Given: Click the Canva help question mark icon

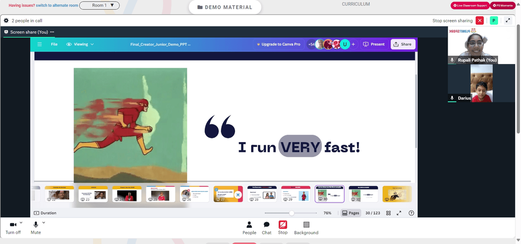Looking at the screenshot, I should [x=411, y=213].
